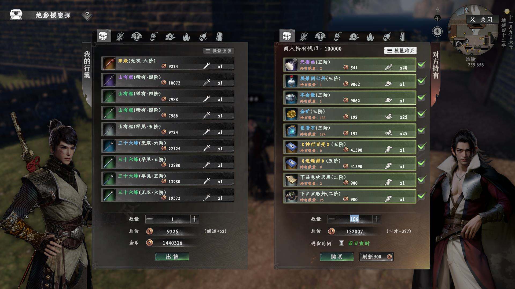
Task: Increase purchase quantity with plus button
Action: (x=377, y=219)
